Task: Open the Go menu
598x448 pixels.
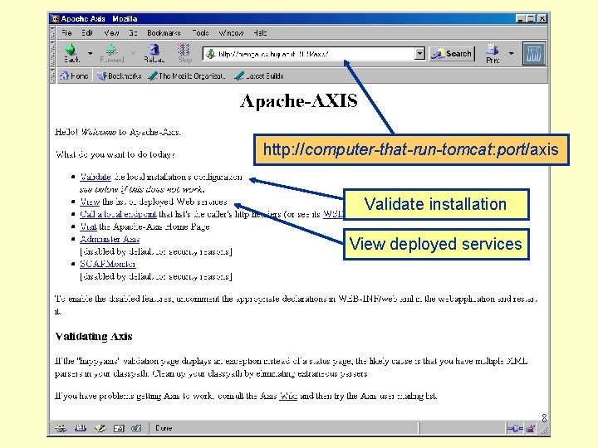Action: click(x=133, y=33)
